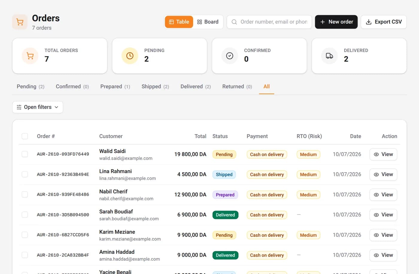Click the orange cart icon beside Orders title
The height and width of the screenshot is (274, 419).
[x=20, y=22]
